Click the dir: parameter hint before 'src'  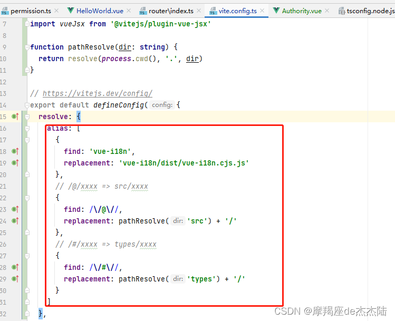[178, 221]
